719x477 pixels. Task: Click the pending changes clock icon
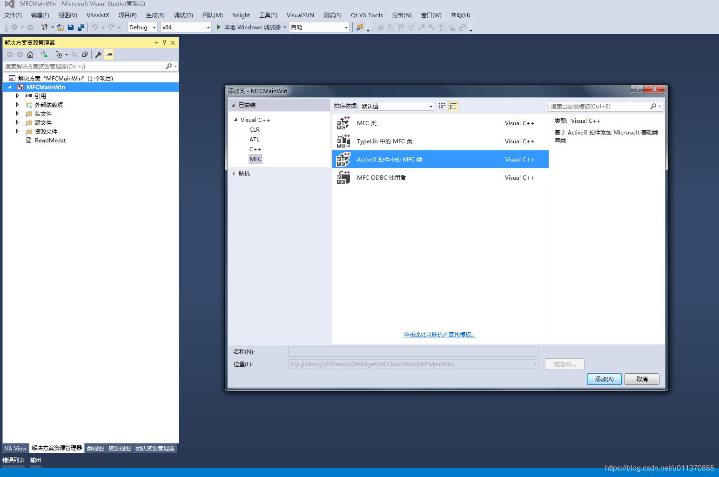tap(59, 54)
